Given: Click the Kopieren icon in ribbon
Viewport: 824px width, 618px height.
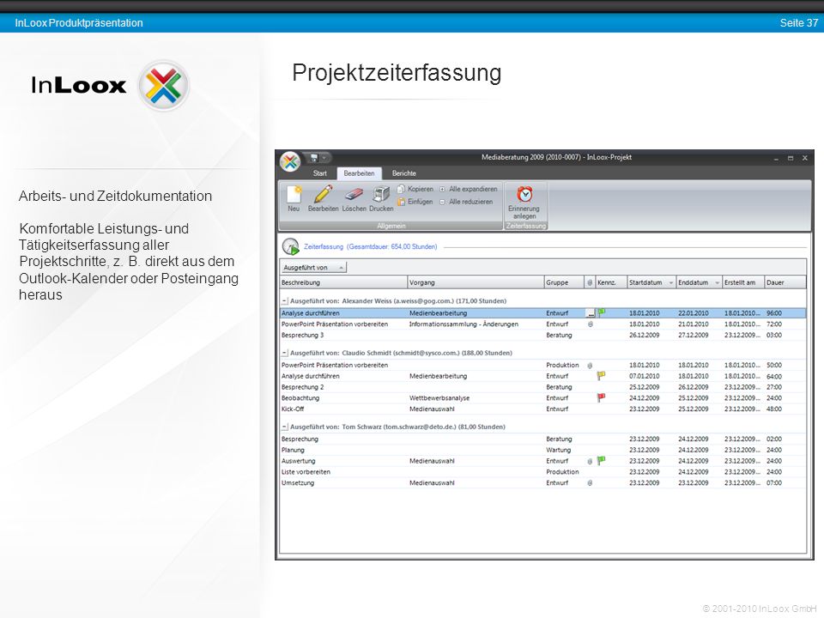Looking at the screenshot, I should coord(402,189).
